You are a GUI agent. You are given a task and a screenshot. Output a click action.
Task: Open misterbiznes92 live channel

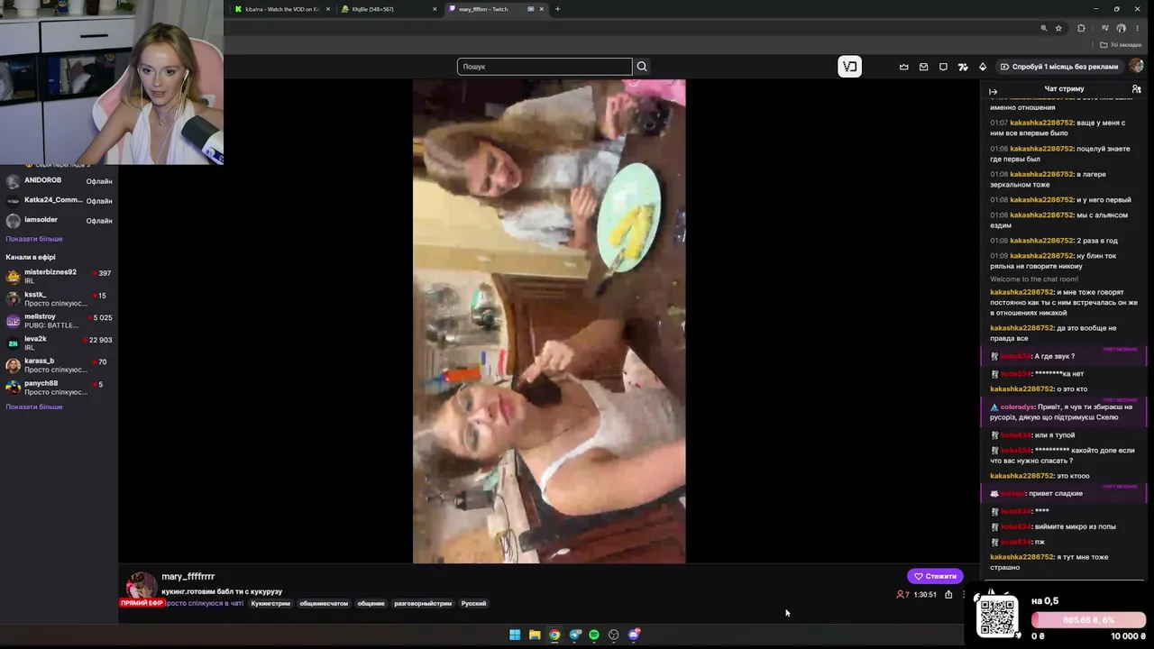[x=60, y=276]
